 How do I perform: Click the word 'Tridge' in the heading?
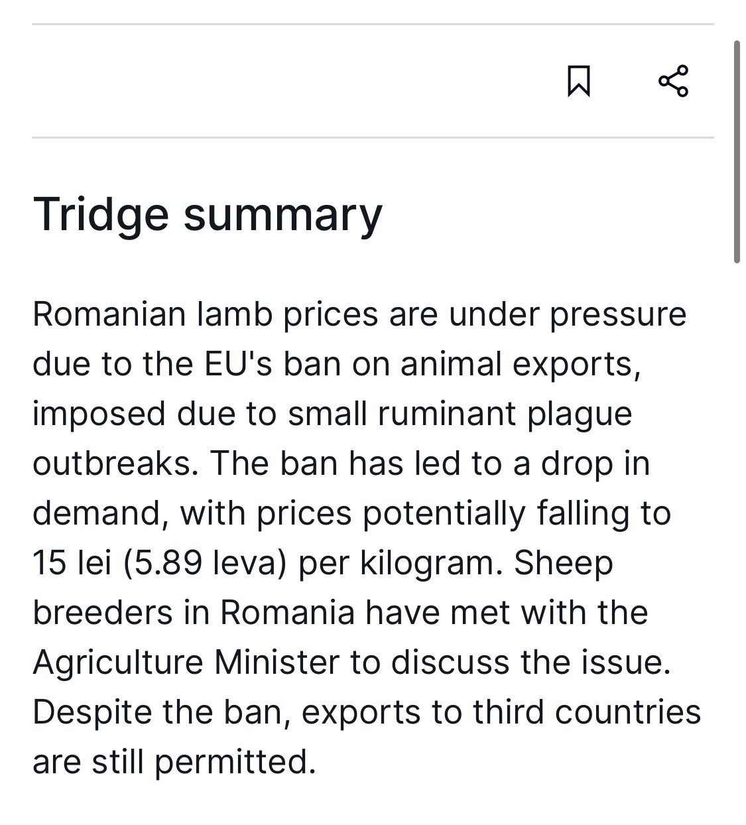pyautogui.click(x=101, y=216)
